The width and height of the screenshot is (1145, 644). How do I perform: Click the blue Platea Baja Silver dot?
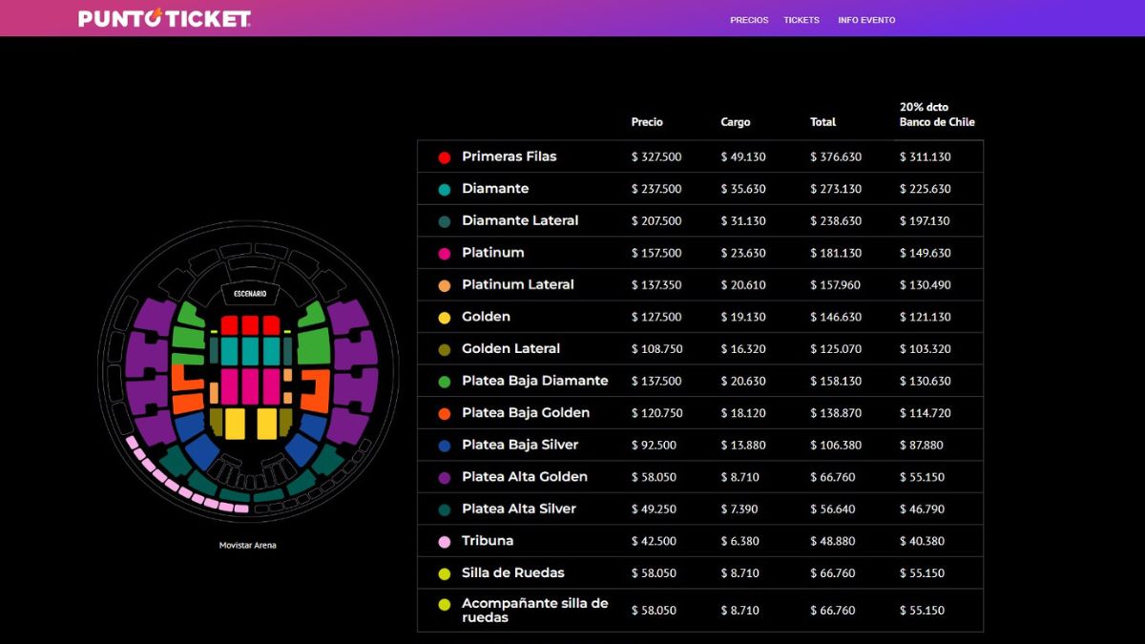pyautogui.click(x=445, y=446)
